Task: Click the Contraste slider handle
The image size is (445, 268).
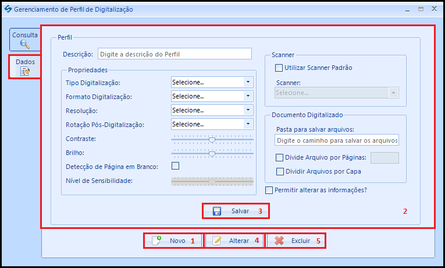Action: point(212,140)
